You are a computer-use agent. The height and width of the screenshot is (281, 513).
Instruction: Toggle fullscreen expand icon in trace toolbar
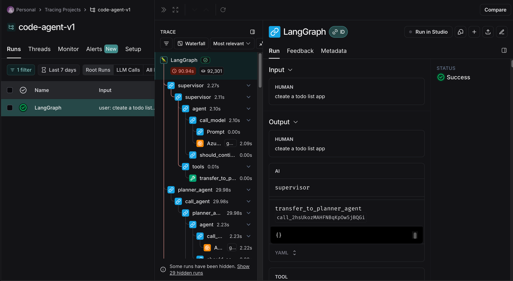point(175,10)
